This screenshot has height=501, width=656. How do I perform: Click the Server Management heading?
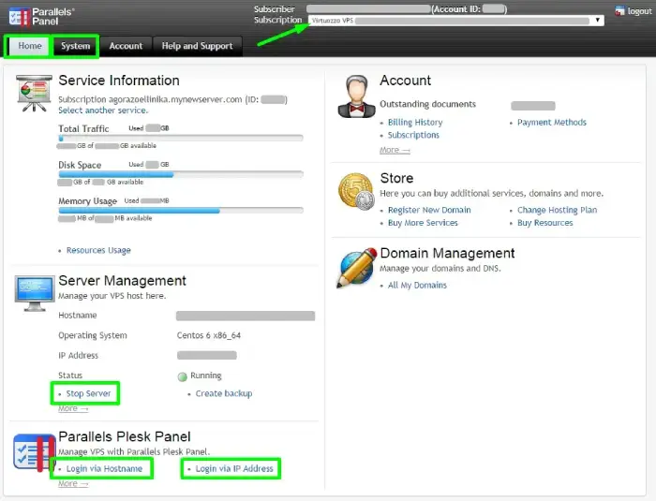coord(122,281)
